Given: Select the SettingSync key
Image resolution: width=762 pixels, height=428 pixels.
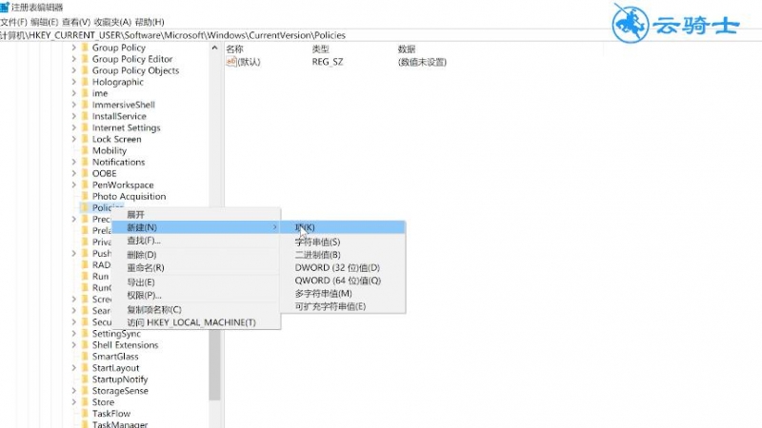Looking at the screenshot, I should point(116,334).
